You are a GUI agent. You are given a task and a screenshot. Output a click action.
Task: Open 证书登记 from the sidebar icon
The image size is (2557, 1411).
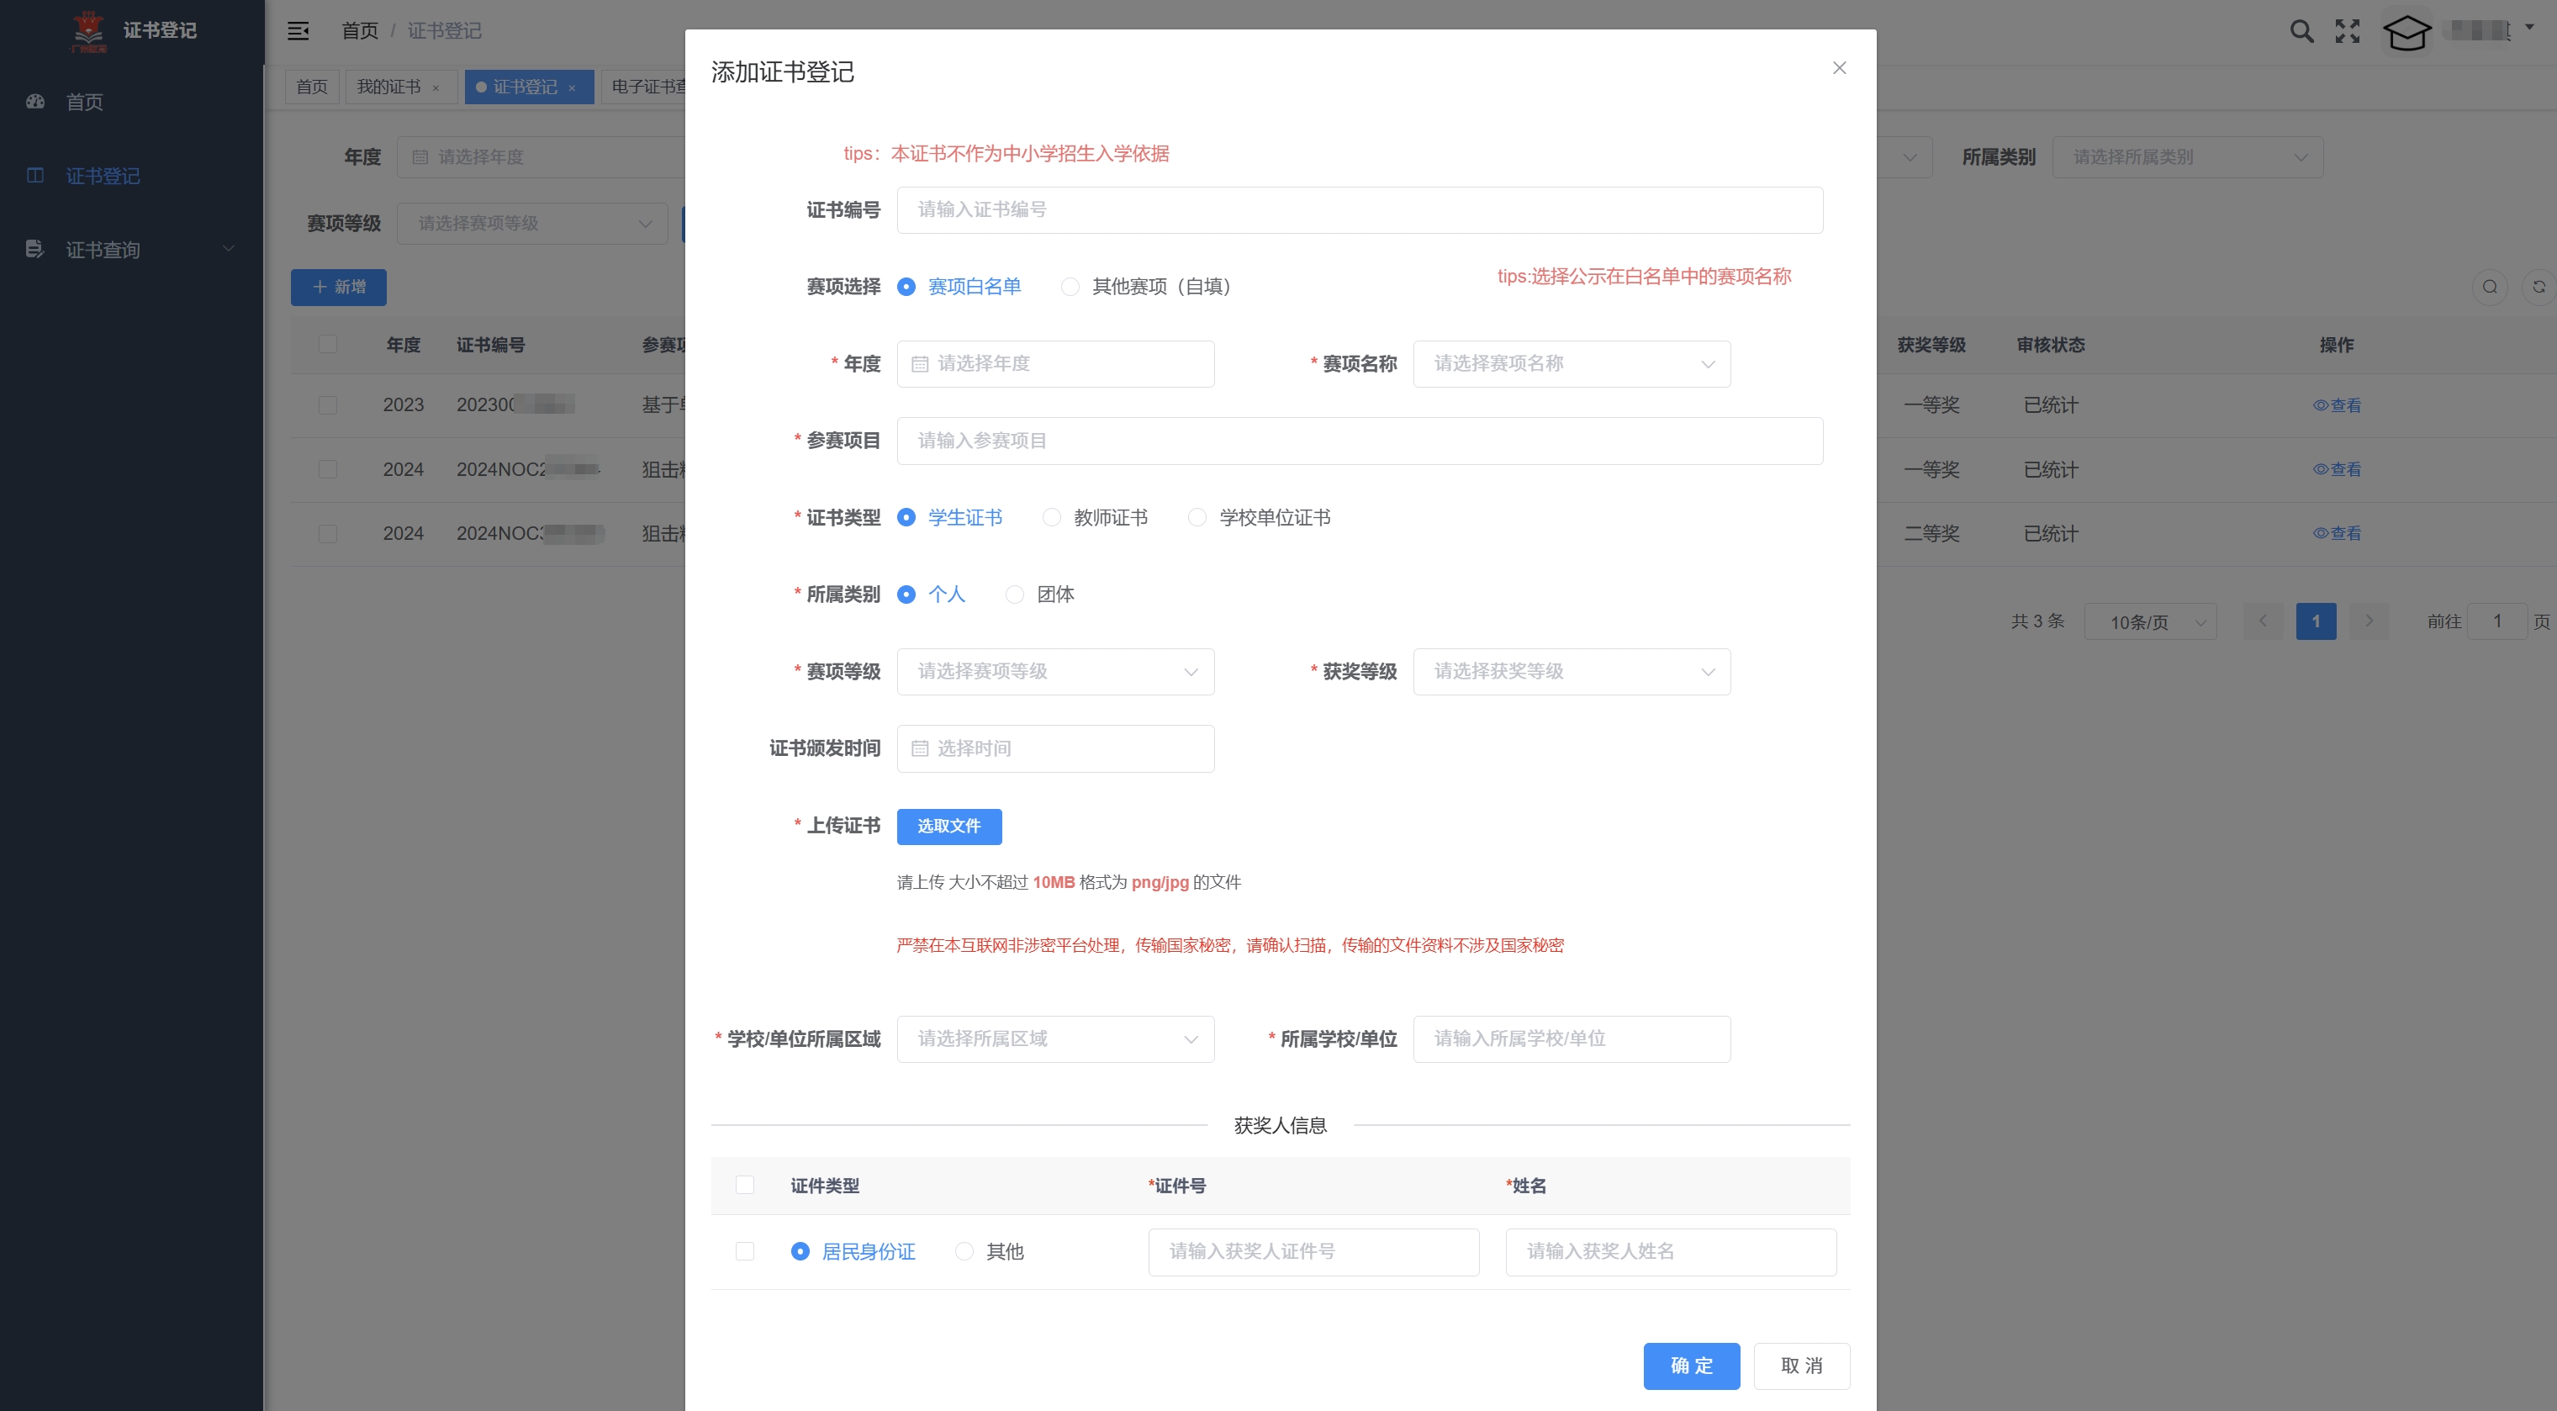(34, 176)
